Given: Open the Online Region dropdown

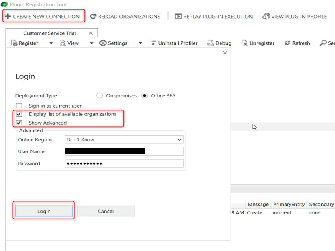Looking at the screenshot, I should pyautogui.click(x=124, y=139).
